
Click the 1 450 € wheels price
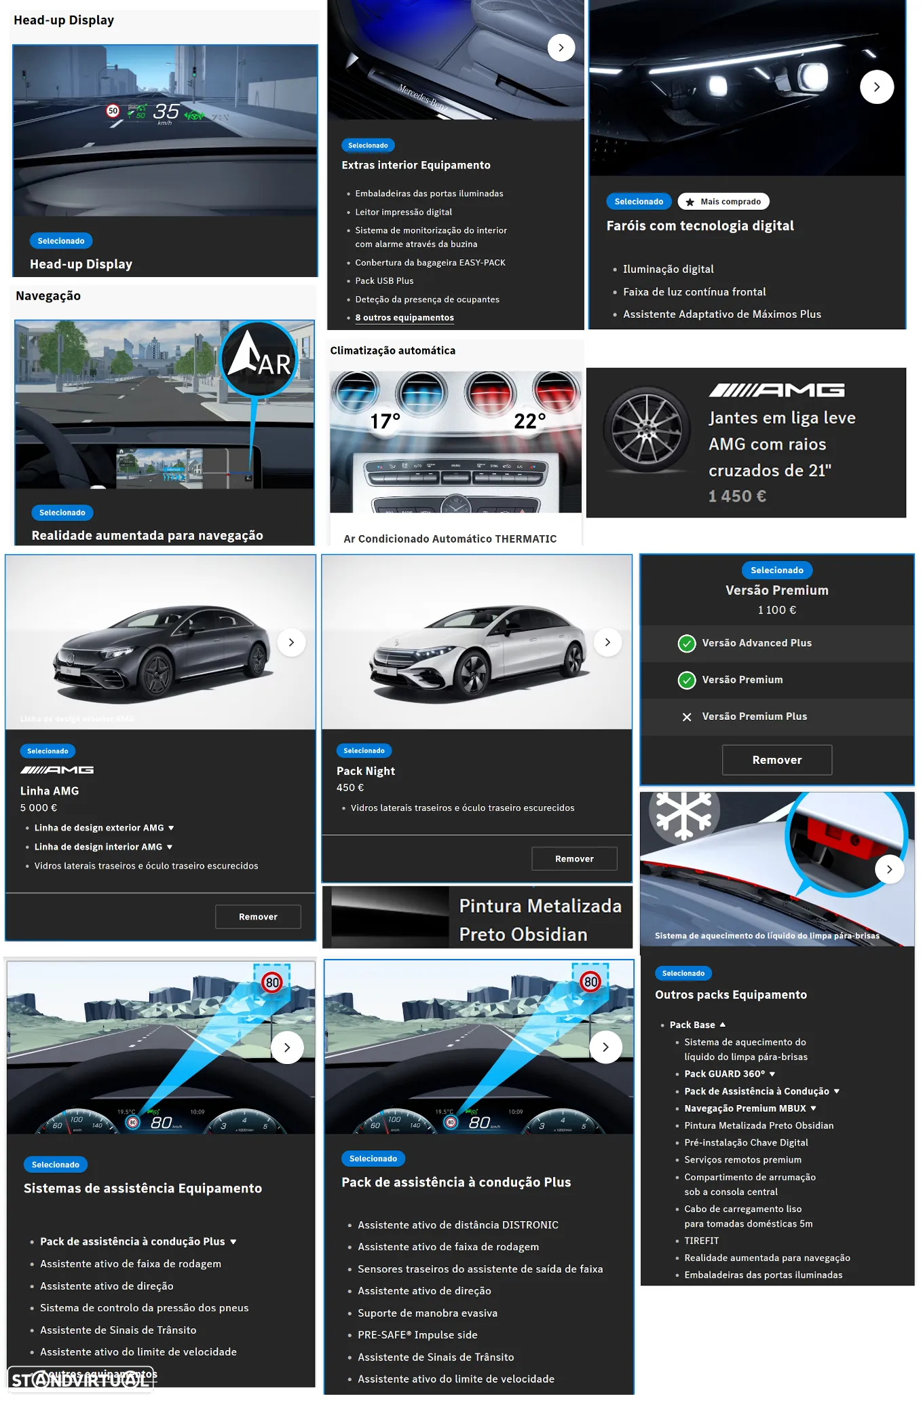pos(737,496)
